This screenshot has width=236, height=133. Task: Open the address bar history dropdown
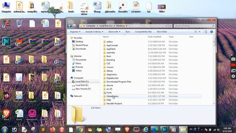coord(166,26)
